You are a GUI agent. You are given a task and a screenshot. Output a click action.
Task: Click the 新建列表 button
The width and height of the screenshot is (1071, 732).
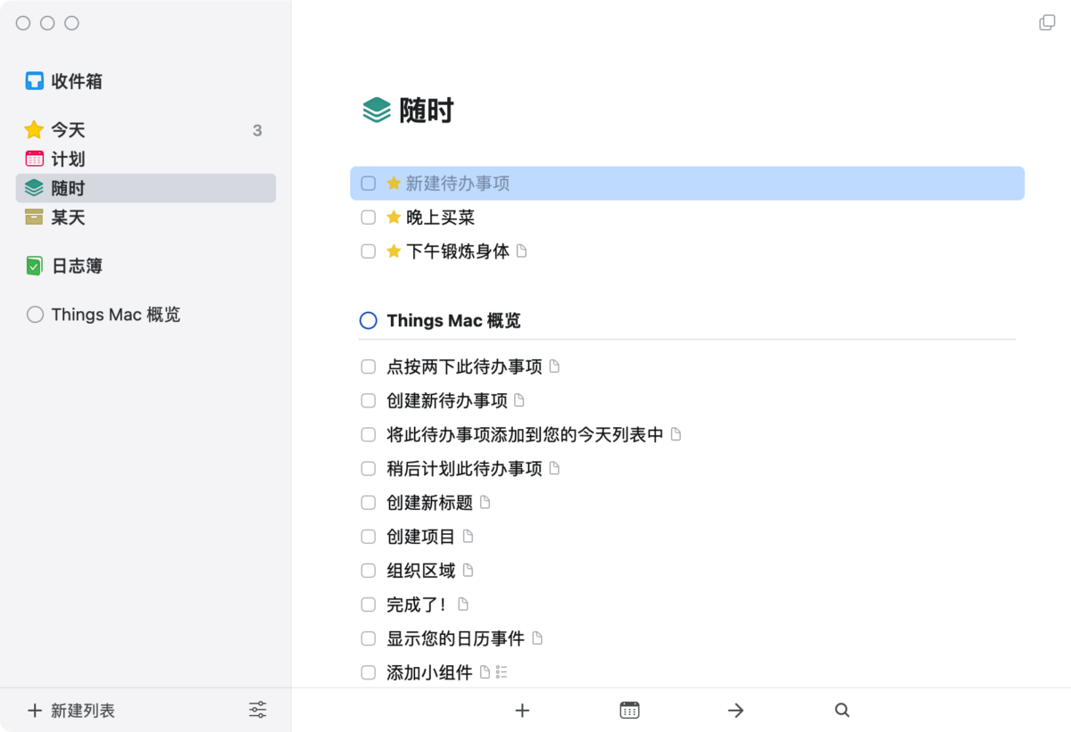point(71,711)
